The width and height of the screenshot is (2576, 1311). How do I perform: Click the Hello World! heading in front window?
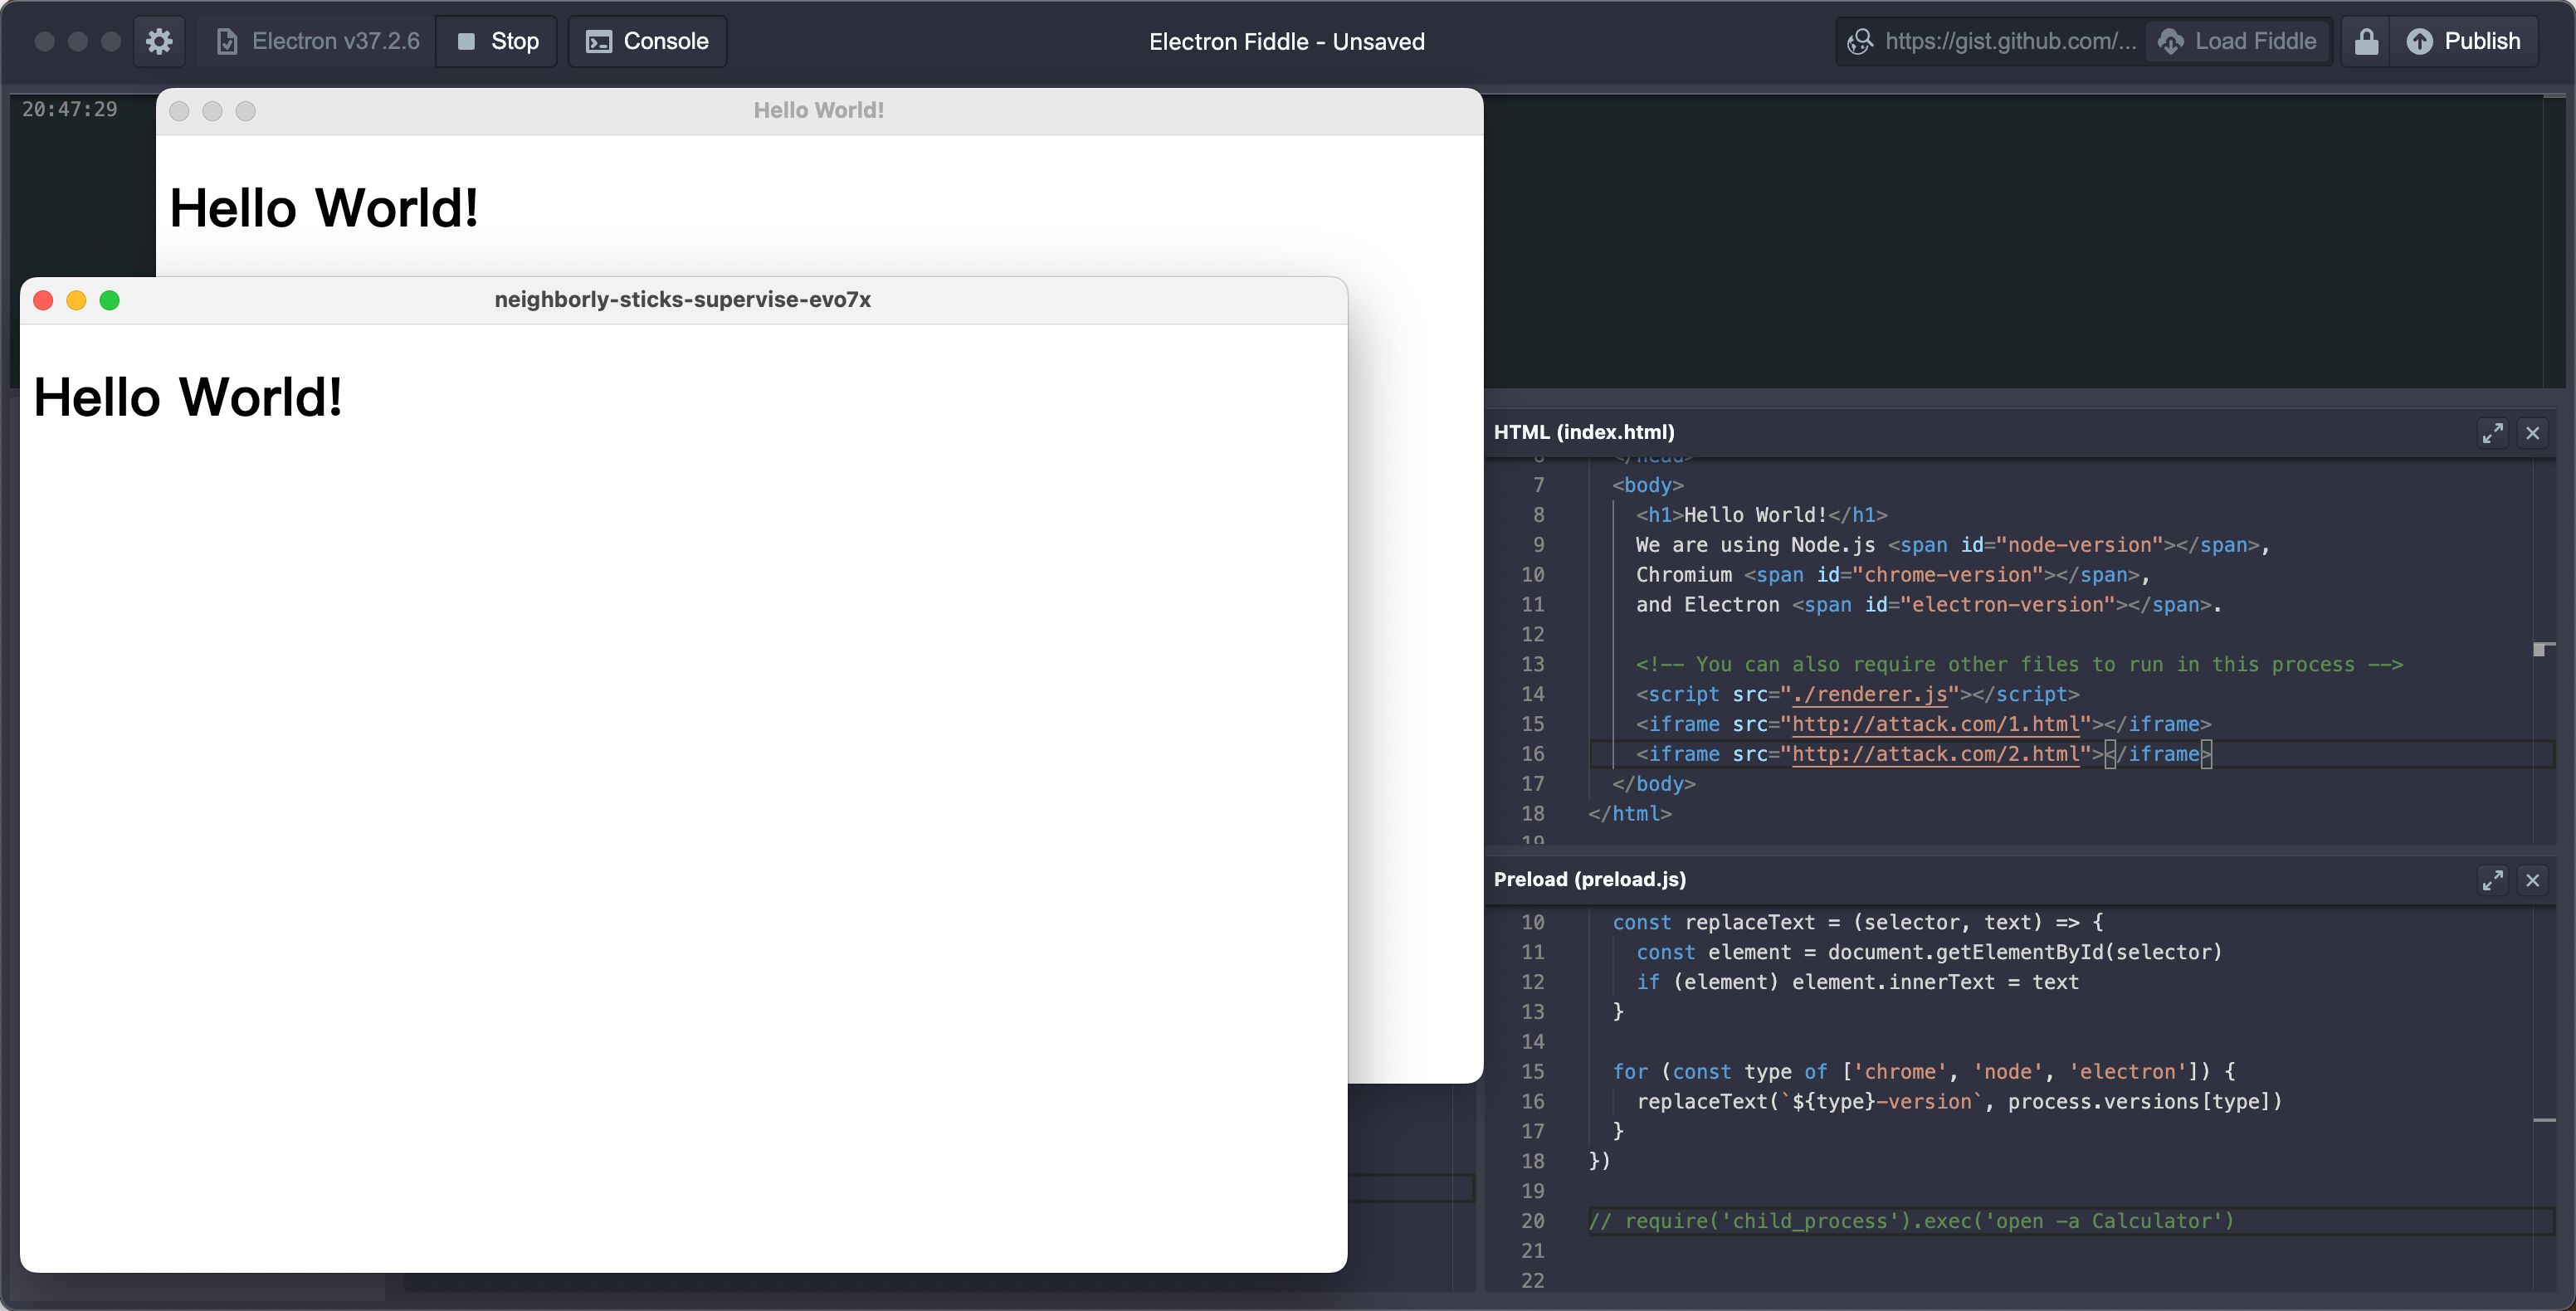click(x=188, y=397)
